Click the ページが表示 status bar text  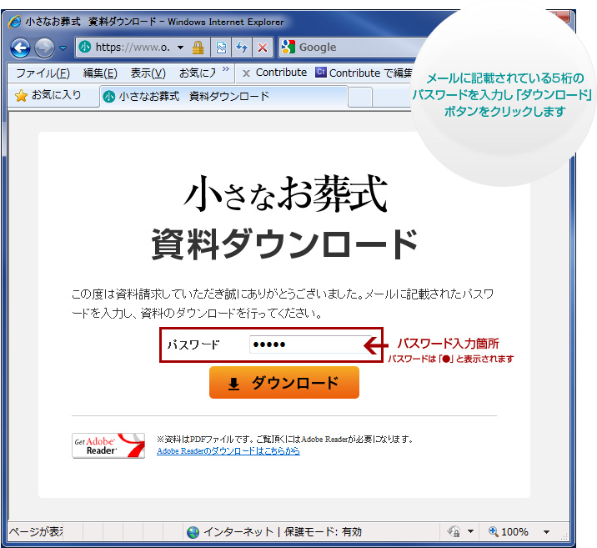(35, 532)
